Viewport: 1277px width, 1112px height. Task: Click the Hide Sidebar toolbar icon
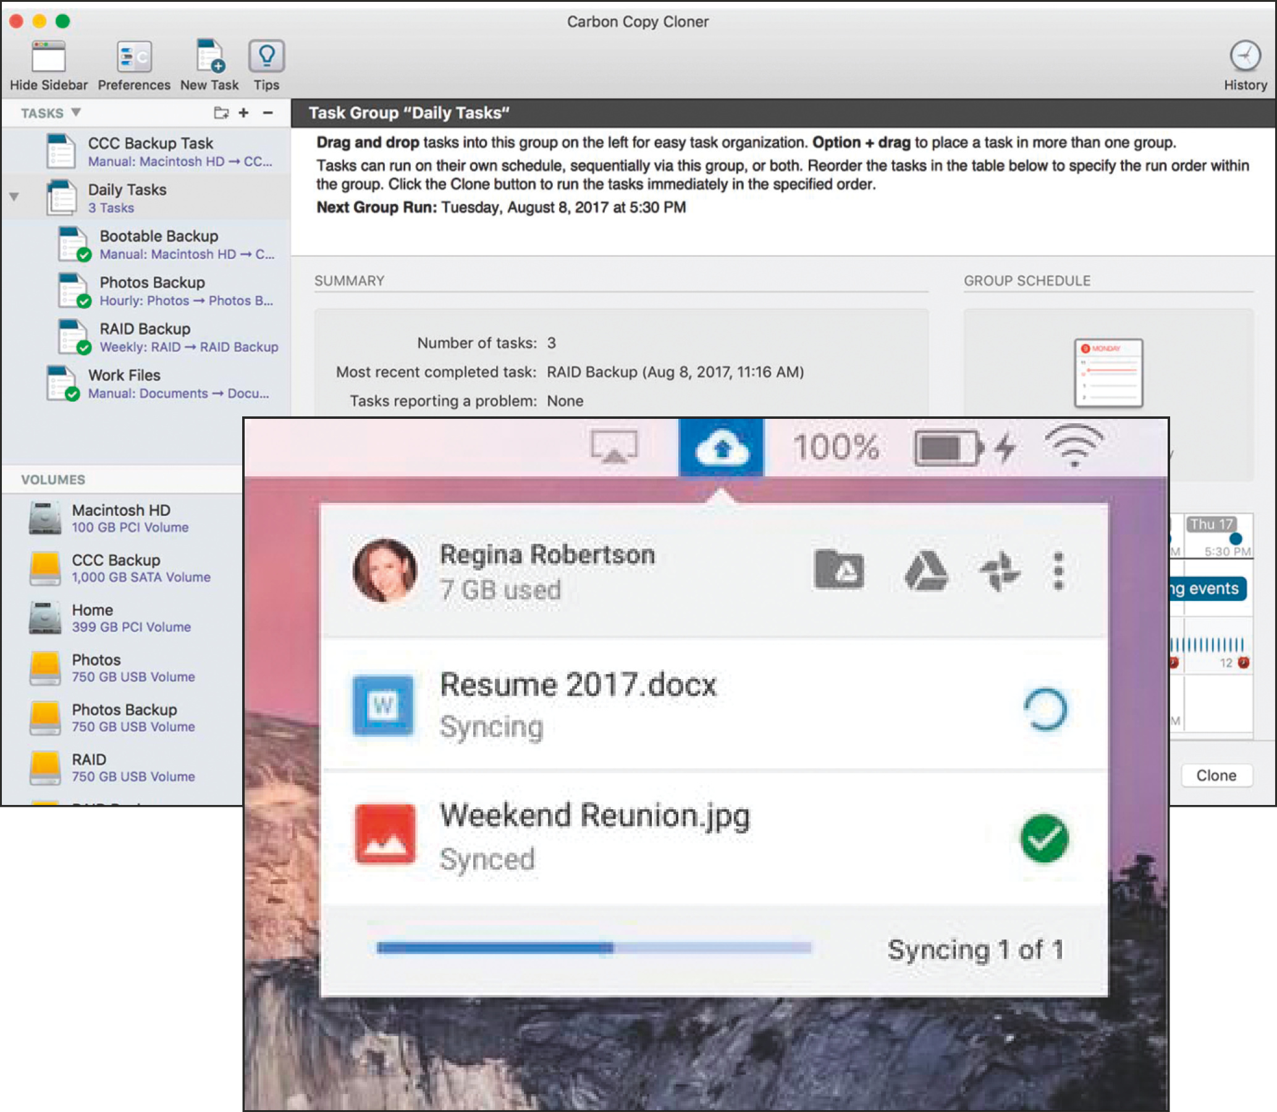(48, 57)
